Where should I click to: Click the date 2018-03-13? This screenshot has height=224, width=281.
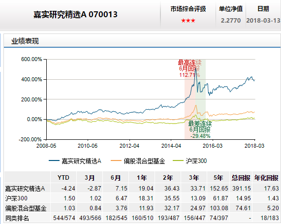pyautogui.click(x=263, y=21)
